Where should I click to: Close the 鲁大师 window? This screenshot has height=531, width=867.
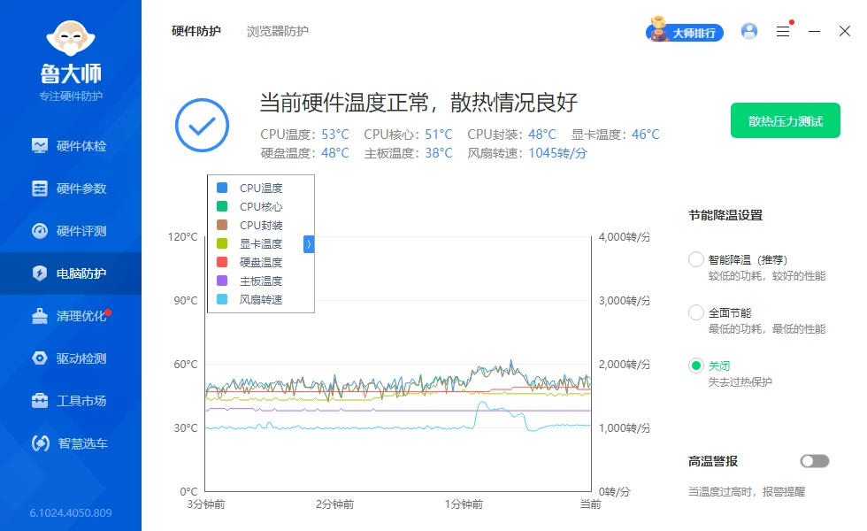(x=844, y=31)
